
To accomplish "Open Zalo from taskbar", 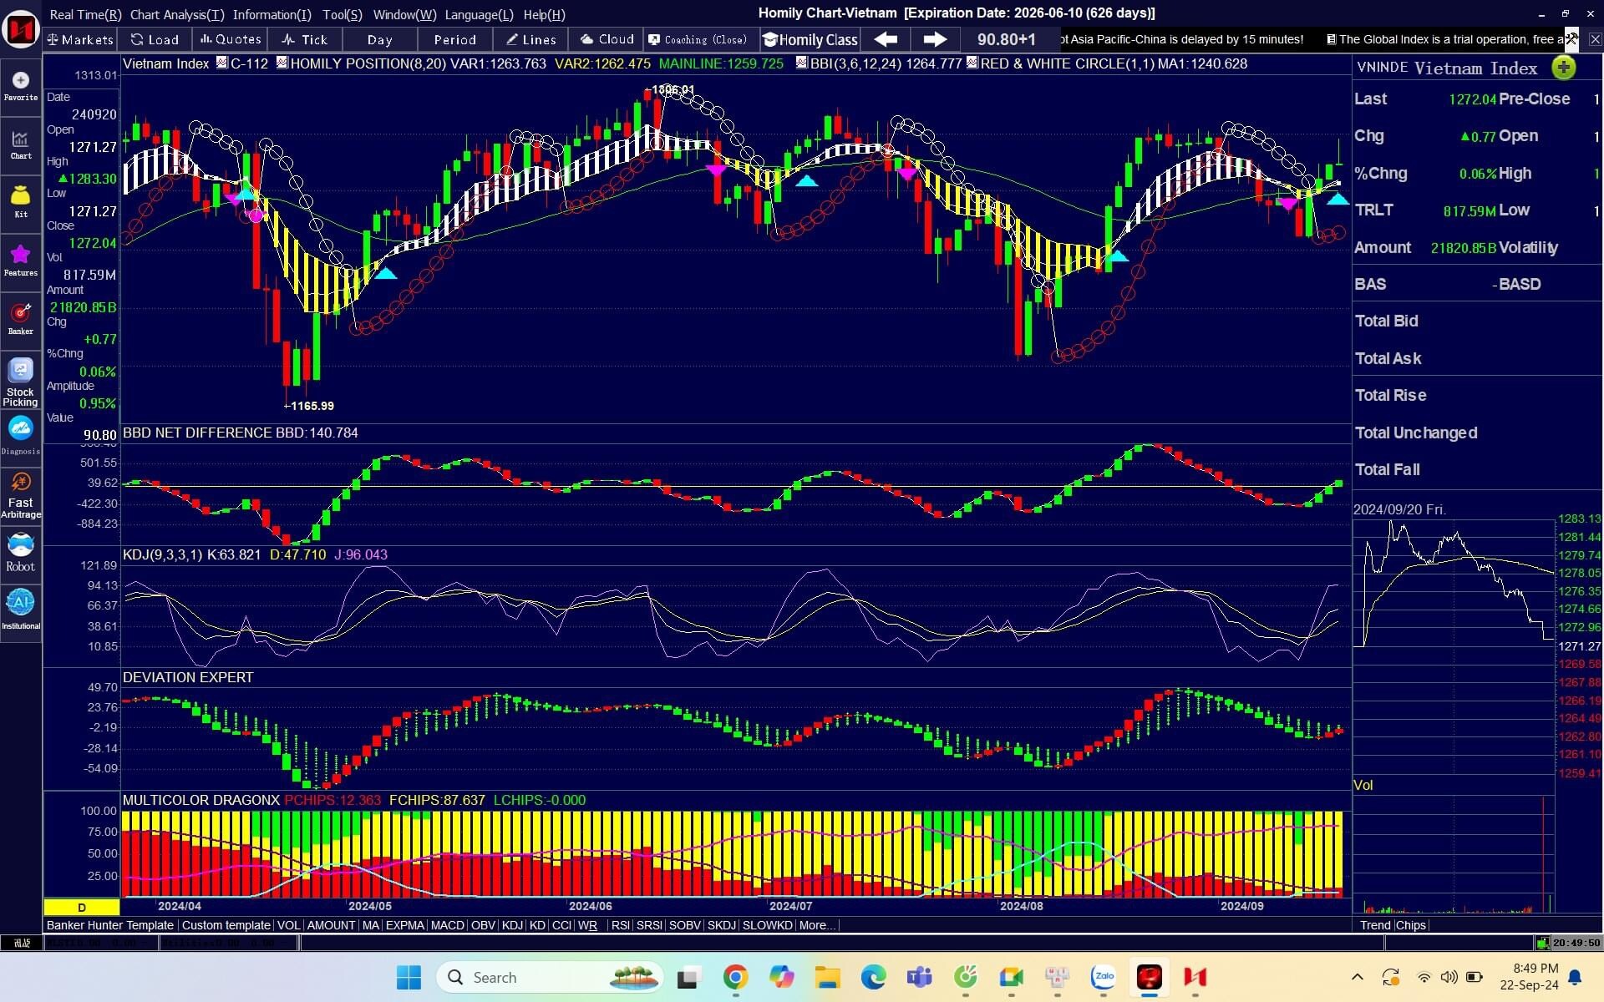I will pyautogui.click(x=1104, y=976).
